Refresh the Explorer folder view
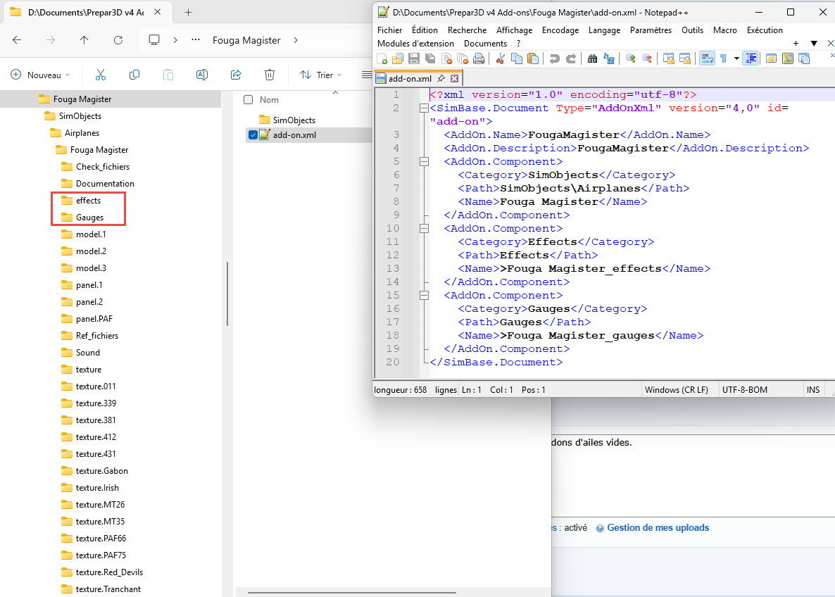The width and height of the screenshot is (835, 597). point(118,40)
